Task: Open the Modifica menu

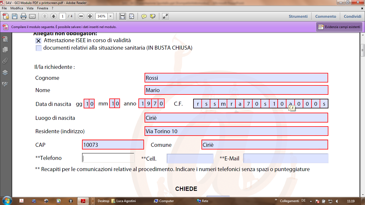Action: pos(17,8)
